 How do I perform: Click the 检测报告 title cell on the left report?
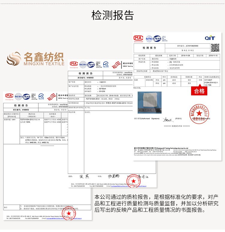point(21,106)
